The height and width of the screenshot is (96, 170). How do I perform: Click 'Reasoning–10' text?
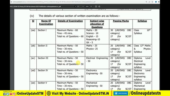pos(93,39)
